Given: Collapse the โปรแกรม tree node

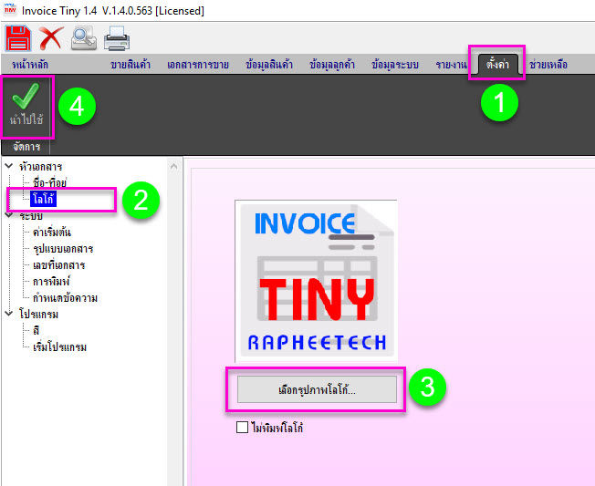Looking at the screenshot, I should coord(9,313).
